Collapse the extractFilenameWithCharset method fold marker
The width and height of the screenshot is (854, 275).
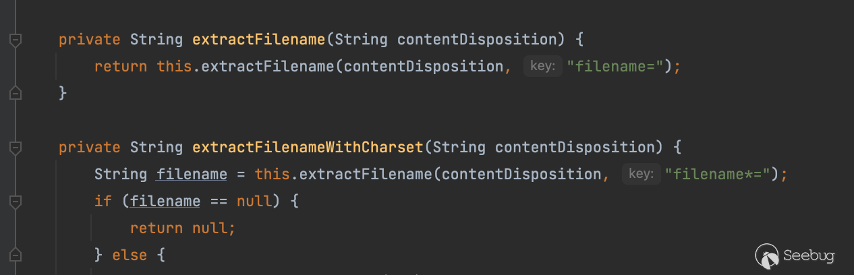pyautogui.click(x=15, y=148)
